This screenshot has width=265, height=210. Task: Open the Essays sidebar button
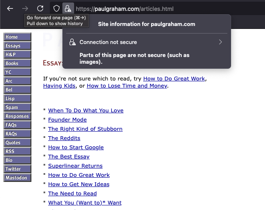pos(17,46)
